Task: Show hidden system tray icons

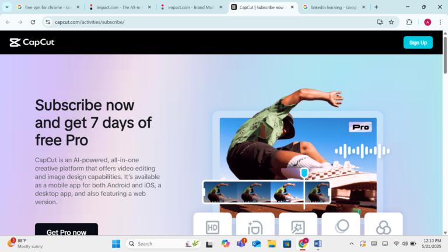Action: click(351, 244)
